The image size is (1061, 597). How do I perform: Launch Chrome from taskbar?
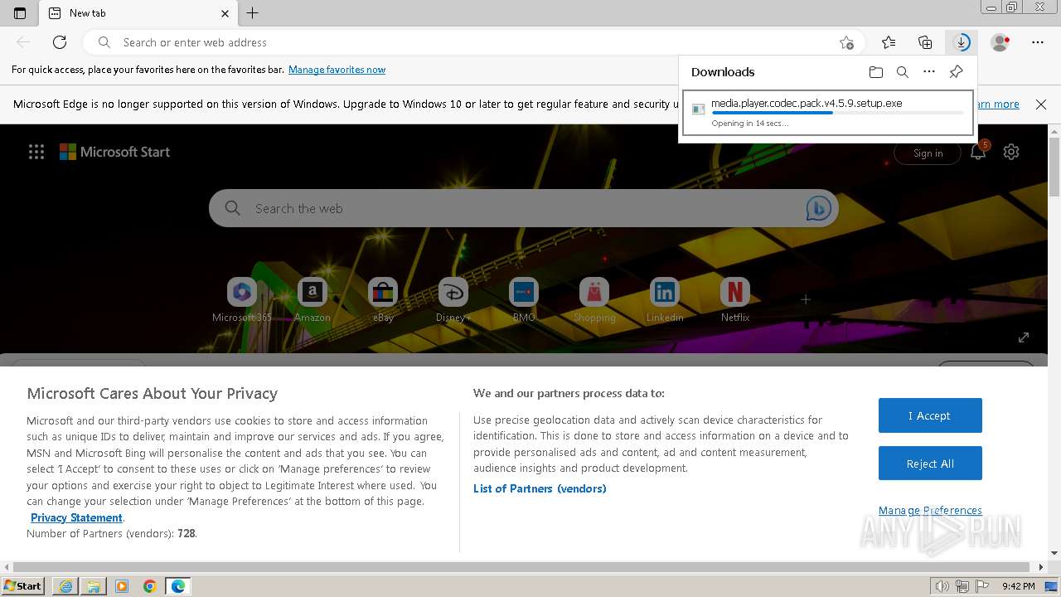[x=150, y=586]
